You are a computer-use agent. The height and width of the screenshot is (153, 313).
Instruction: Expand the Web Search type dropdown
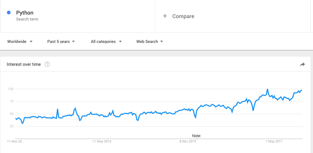click(x=150, y=42)
